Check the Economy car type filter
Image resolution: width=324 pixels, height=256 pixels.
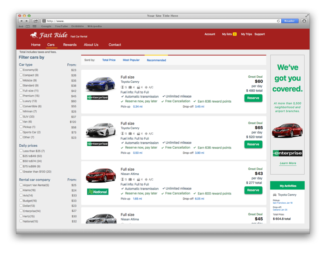pos(21,70)
